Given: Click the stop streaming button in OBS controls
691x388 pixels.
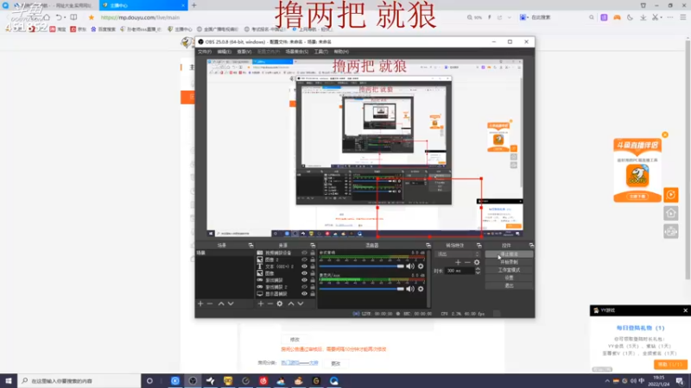Looking at the screenshot, I should [x=509, y=254].
